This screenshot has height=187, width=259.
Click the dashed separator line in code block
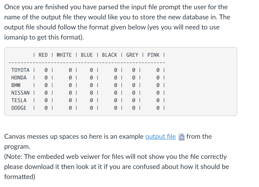[87, 63]
